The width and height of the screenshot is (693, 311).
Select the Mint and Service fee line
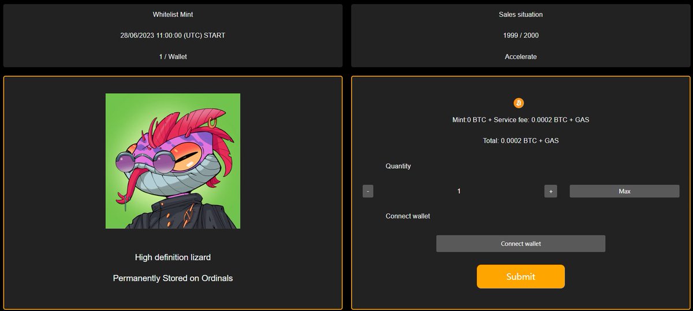click(520, 120)
